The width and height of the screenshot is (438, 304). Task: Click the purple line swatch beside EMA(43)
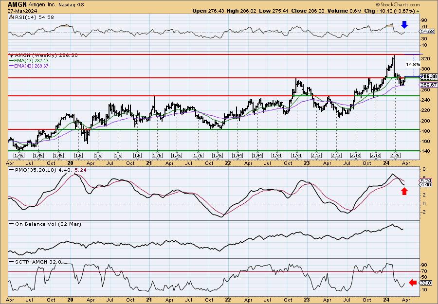pyautogui.click(x=12, y=66)
